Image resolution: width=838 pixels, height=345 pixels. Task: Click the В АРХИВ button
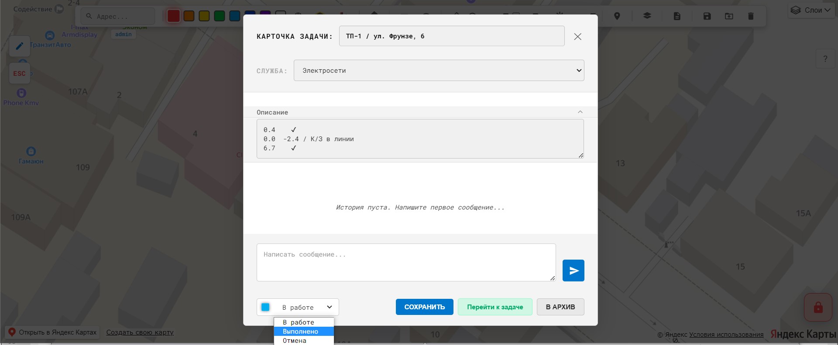(x=560, y=307)
